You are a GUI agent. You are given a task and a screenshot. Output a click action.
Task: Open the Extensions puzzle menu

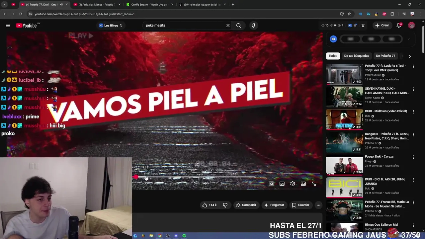point(392,14)
